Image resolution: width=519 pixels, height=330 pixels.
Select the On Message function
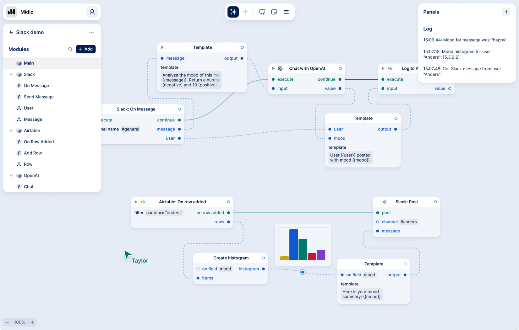[x=52, y=86]
